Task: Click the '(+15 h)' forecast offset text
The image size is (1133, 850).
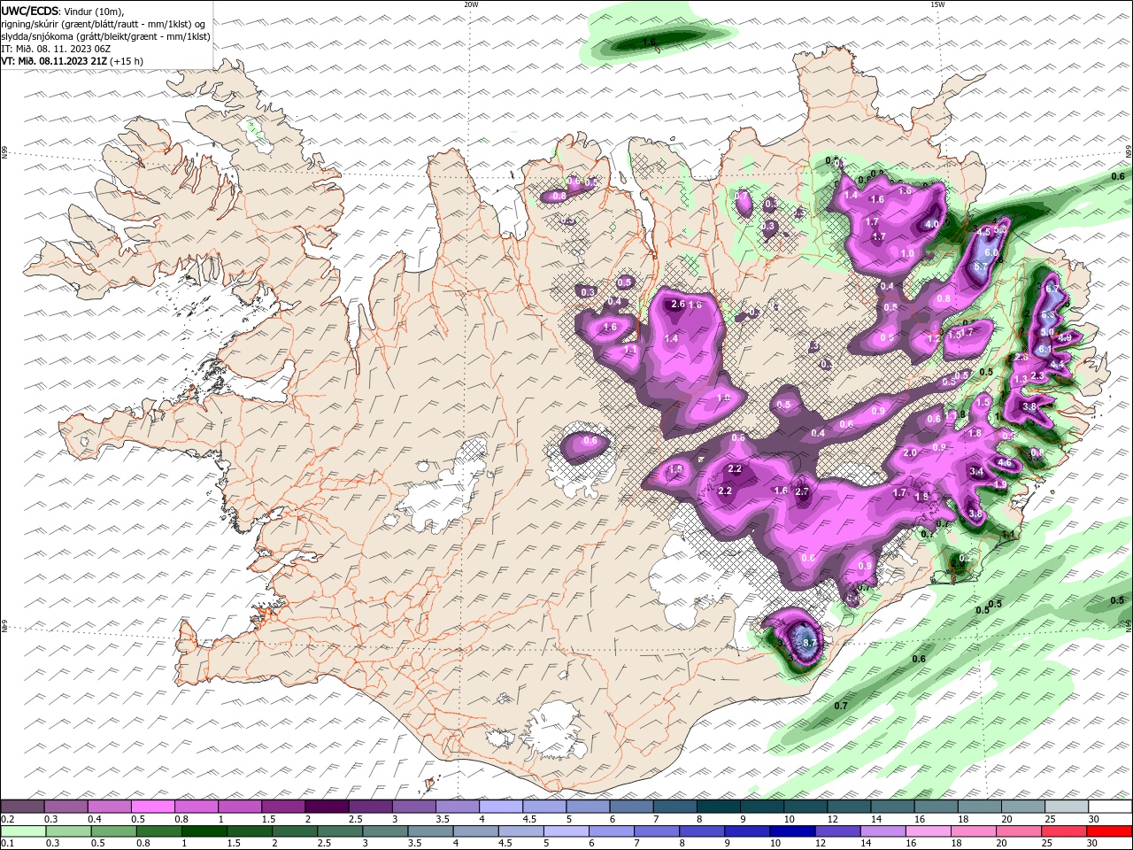Action: pos(127,61)
